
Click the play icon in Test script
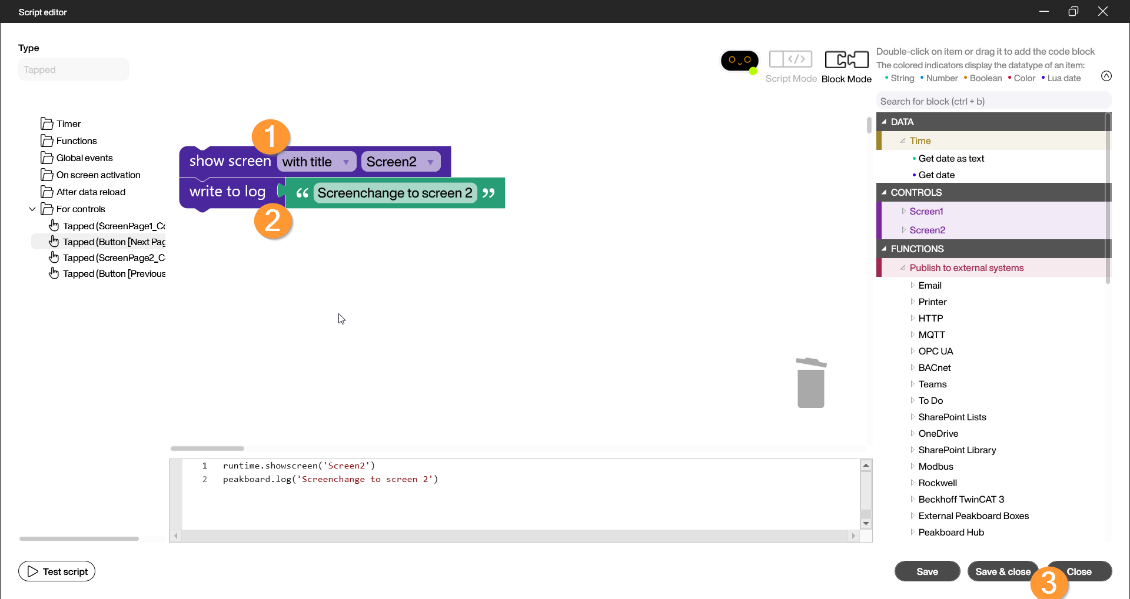(x=33, y=571)
